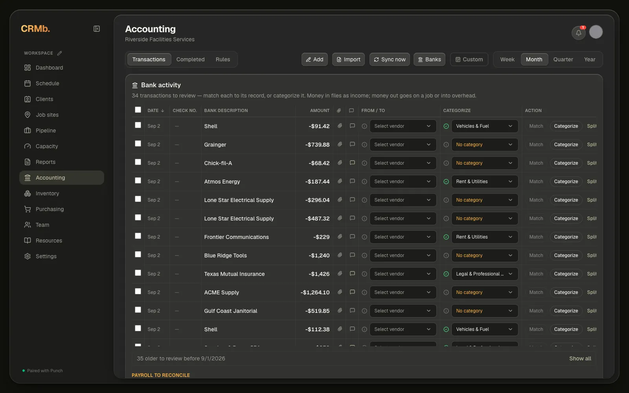Click the Import button
This screenshot has width=629, height=393.
pyautogui.click(x=348, y=59)
